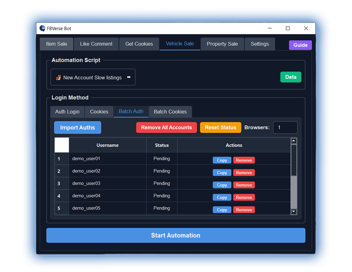This screenshot has height=272, width=352.
Task: Open the Guide panel
Action: point(300,45)
